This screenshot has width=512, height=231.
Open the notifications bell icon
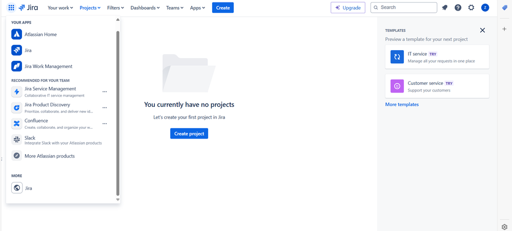(444, 8)
